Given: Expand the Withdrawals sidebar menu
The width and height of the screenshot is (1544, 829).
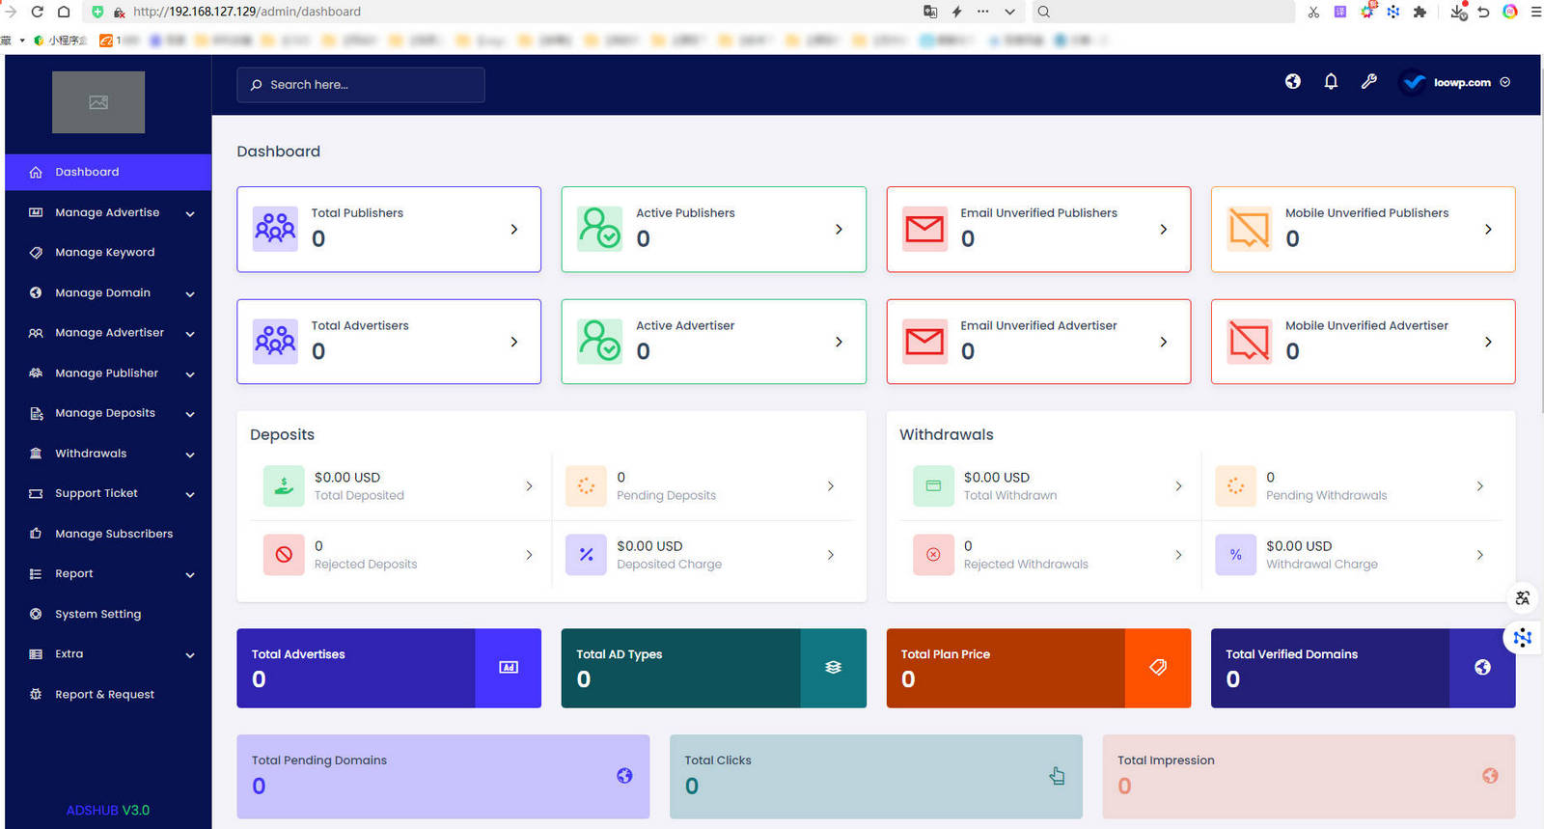Looking at the screenshot, I should (x=108, y=454).
